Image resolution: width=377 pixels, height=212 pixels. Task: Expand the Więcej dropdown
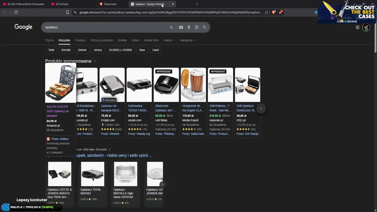click(169, 40)
